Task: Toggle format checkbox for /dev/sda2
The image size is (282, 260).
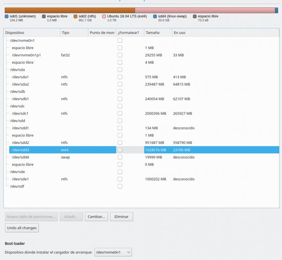Action: pos(120,84)
